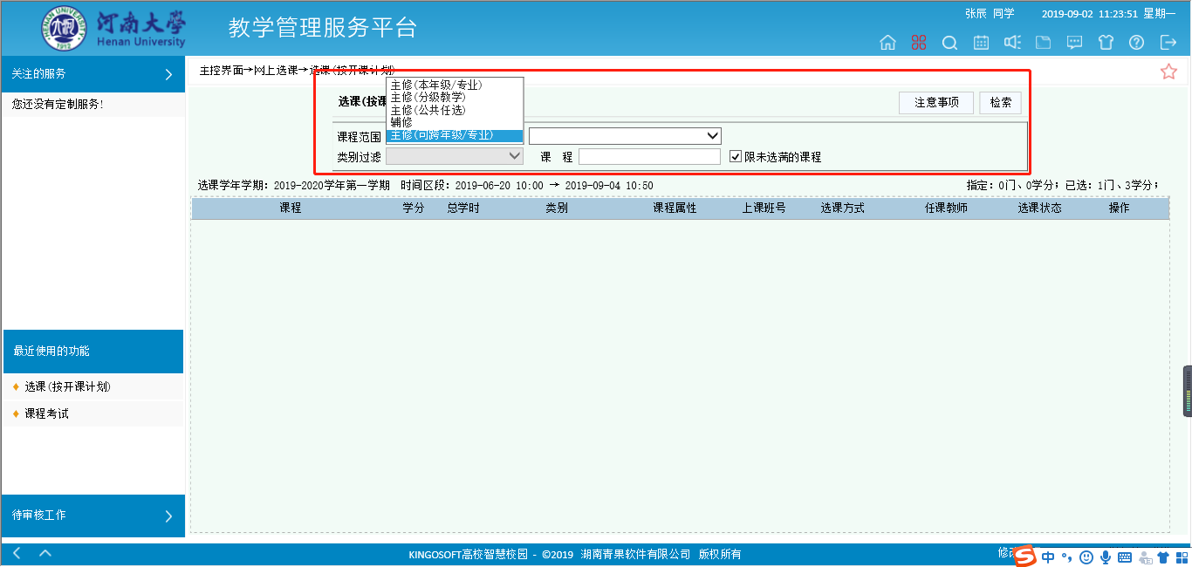Viewport: 1192px width, 567px height.
Task: Open the 类别过滤 dropdown
Action: click(x=454, y=156)
